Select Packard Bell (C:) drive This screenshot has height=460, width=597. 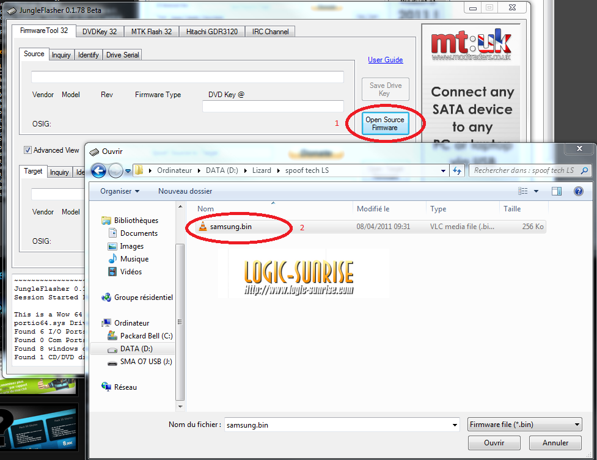pyautogui.click(x=146, y=336)
